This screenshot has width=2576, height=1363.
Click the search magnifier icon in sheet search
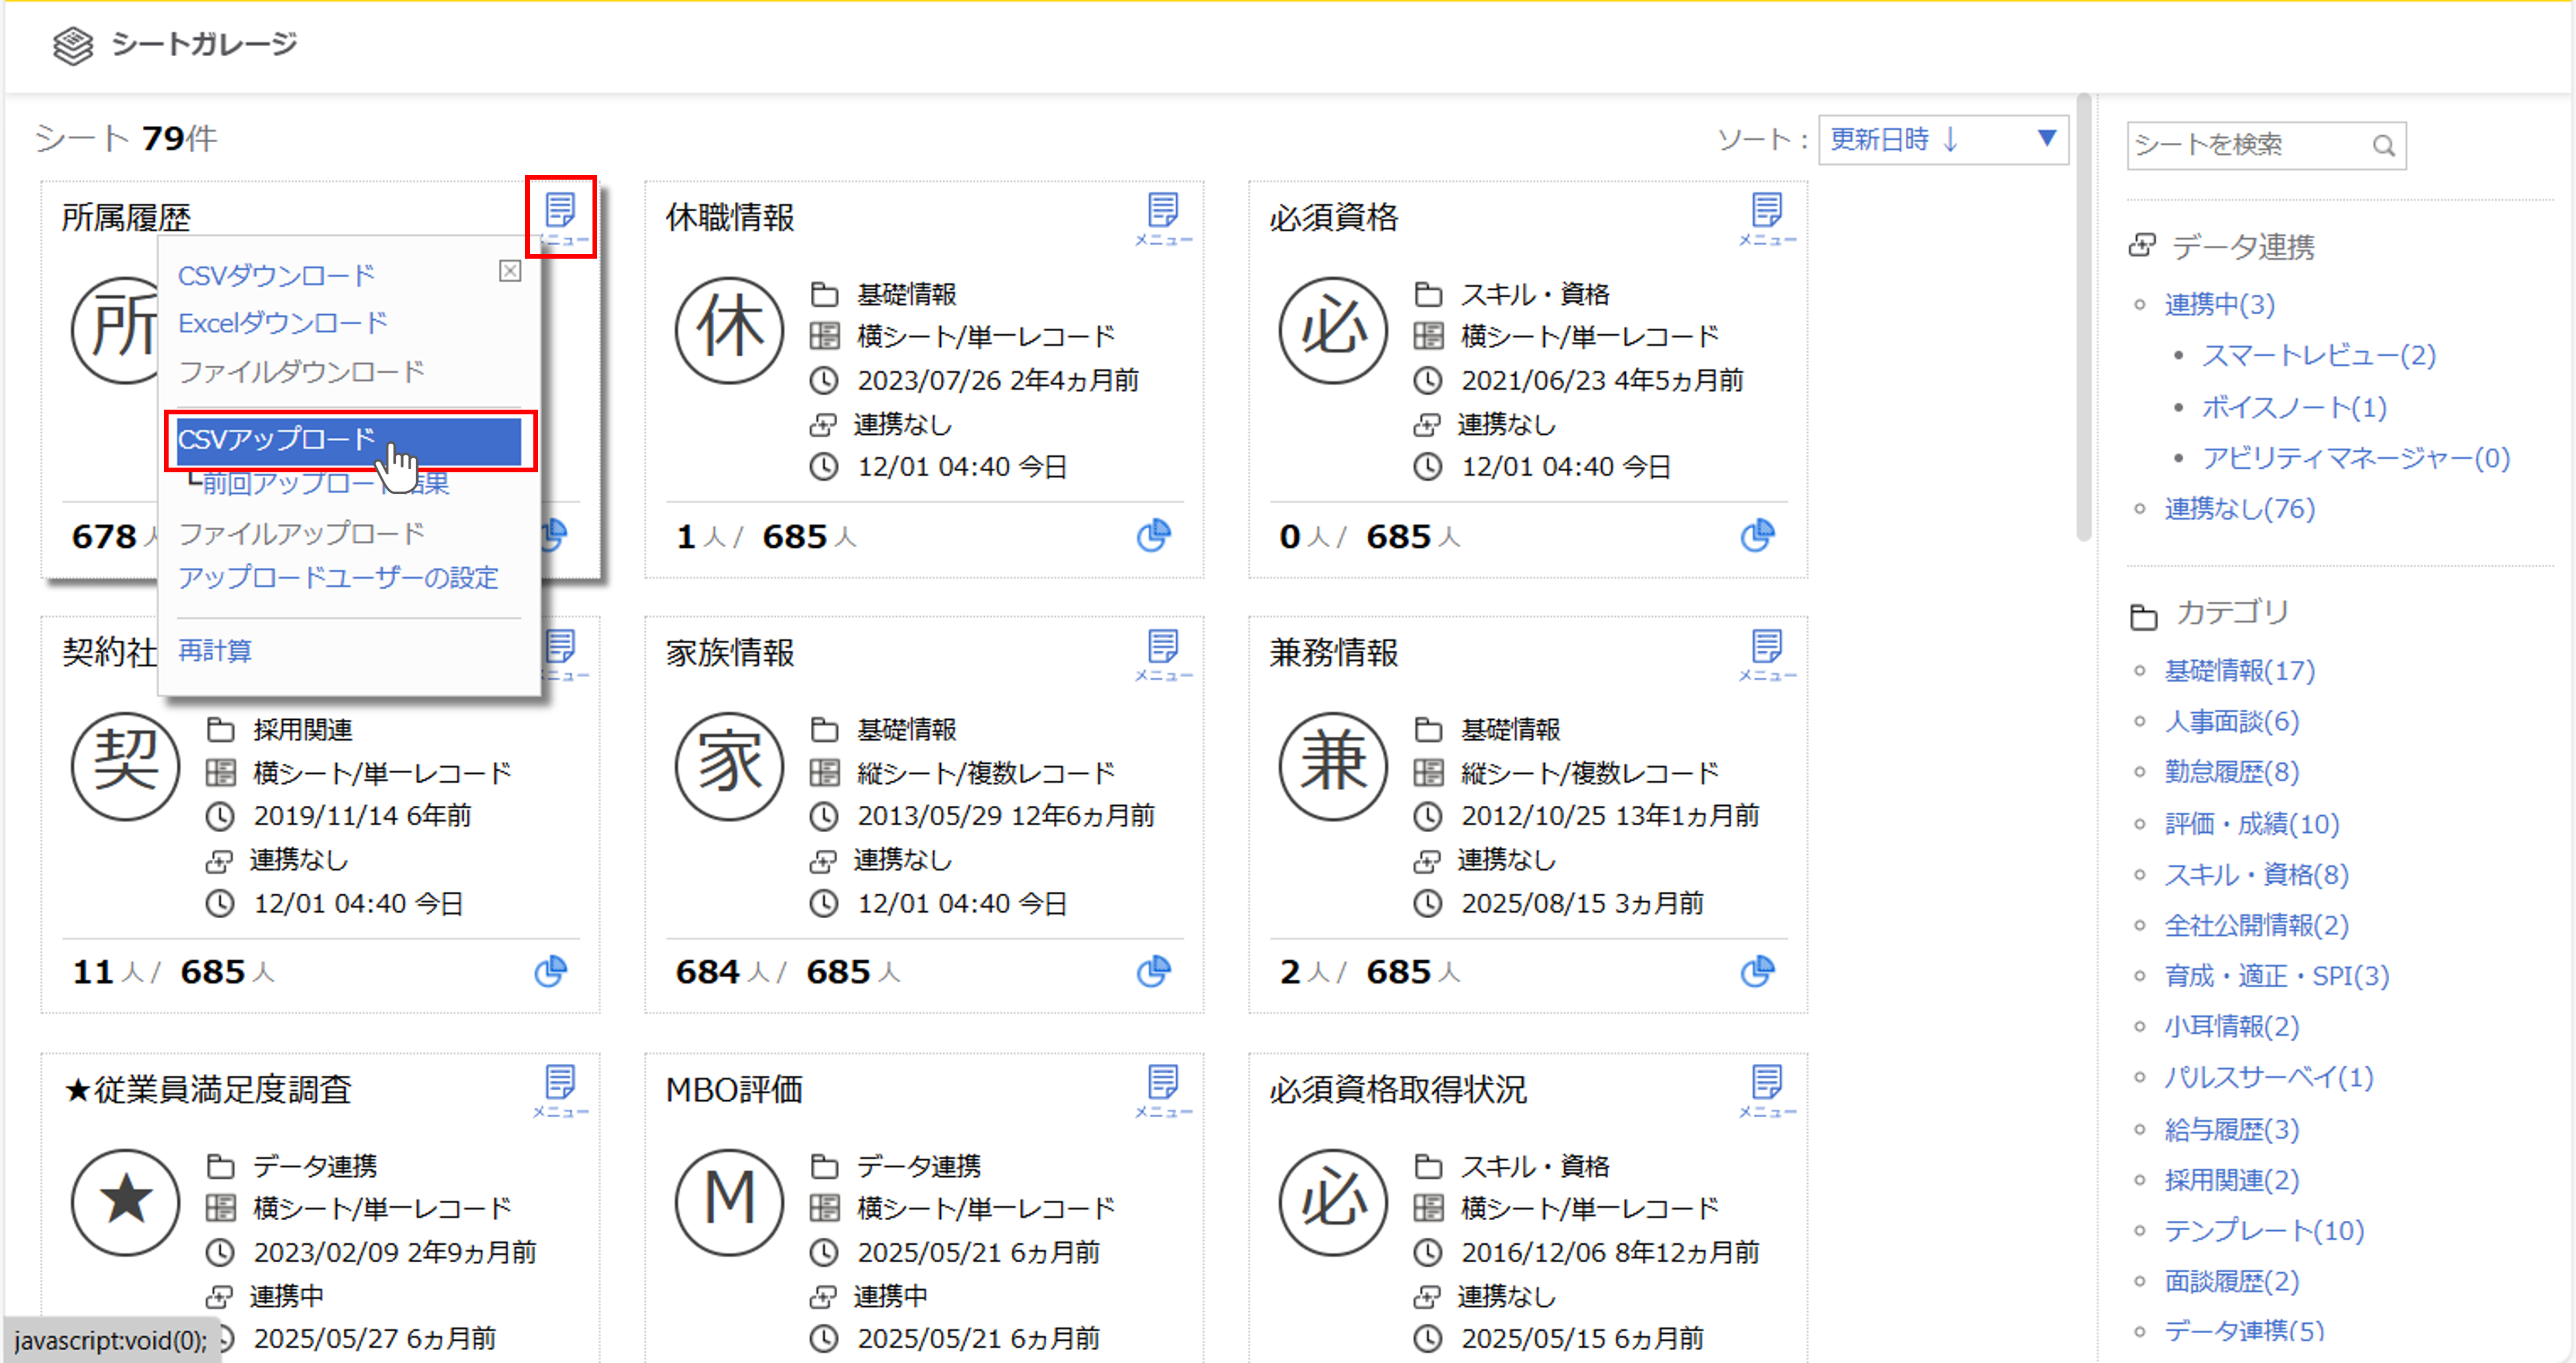pyautogui.click(x=2384, y=146)
